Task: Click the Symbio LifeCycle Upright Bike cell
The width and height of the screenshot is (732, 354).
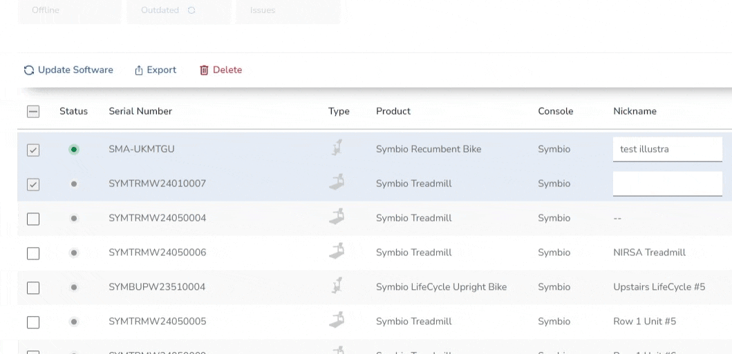Action: click(441, 287)
